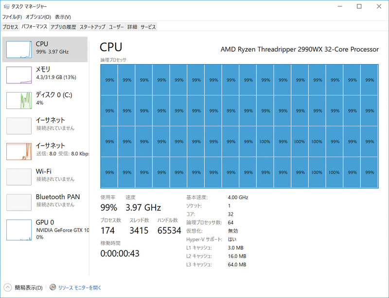View ディスク 0 (C:) activity graph
Viewport: 389px width, 298px height.
tap(44, 99)
